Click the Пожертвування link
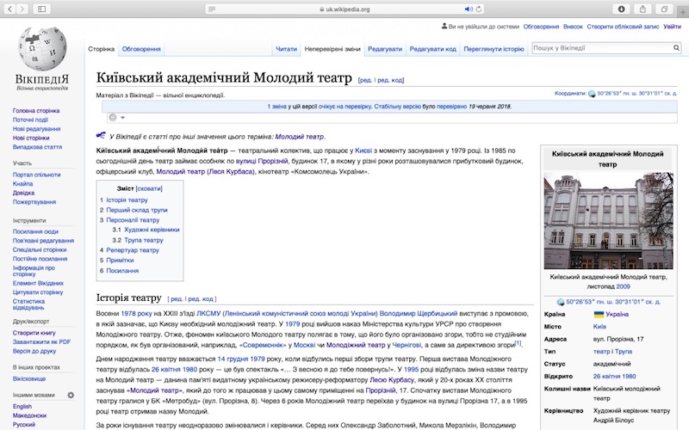This screenshot has width=689, height=430. [x=34, y=202]
